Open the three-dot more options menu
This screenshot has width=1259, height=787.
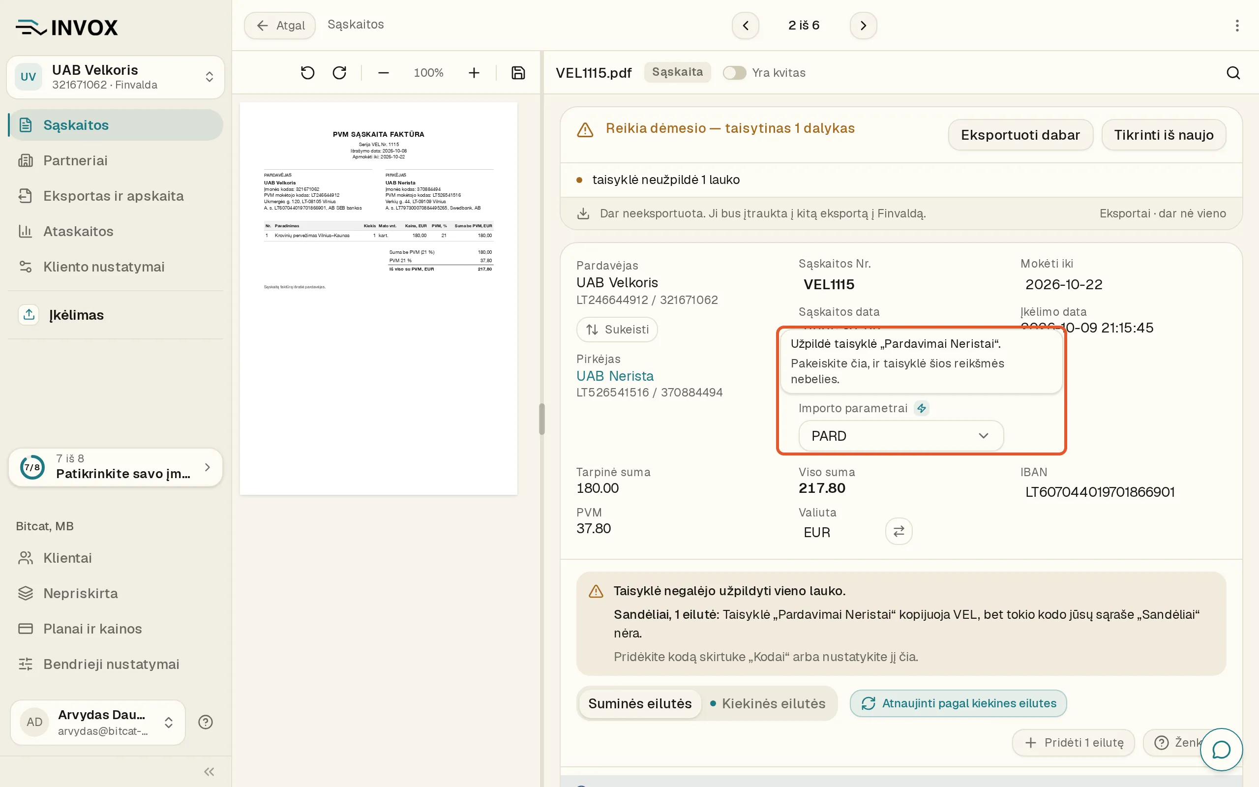click(1237, 26)
